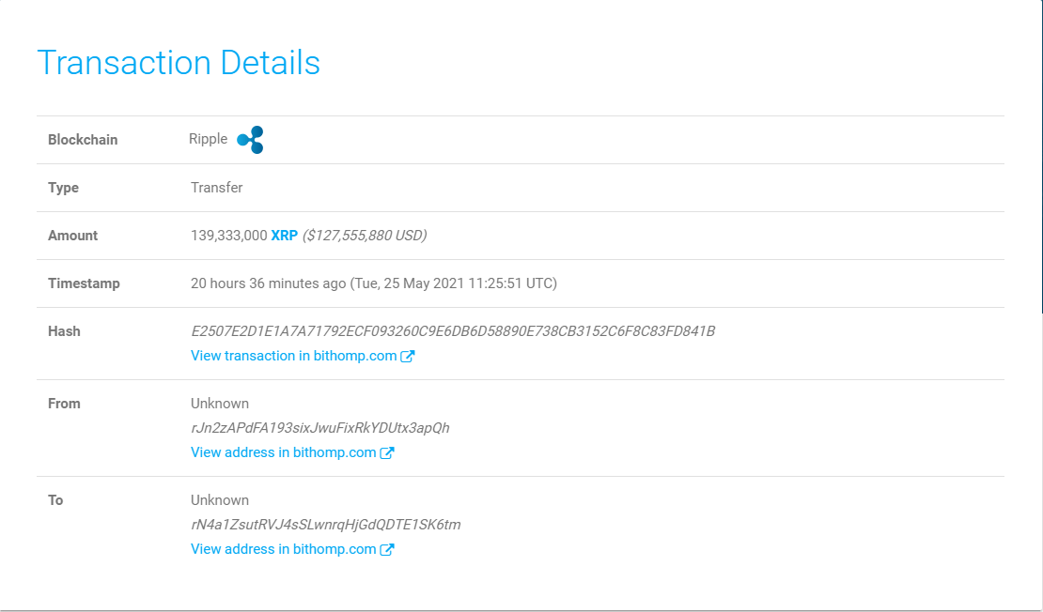Viewport: 1043px width, 612px height.
Task: Click the Transfer type value
Action: coord(216,187)
